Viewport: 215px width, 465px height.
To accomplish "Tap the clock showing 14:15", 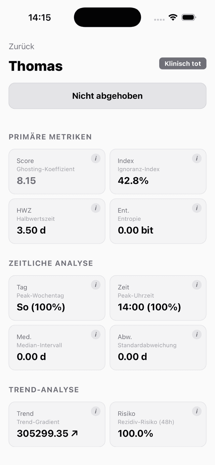I will tap(40, 17).
